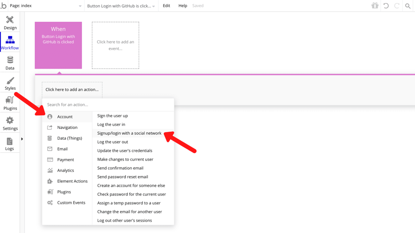Click the undo arrow icon
This screenshot has width=415, height=233.
pos(386,6)
